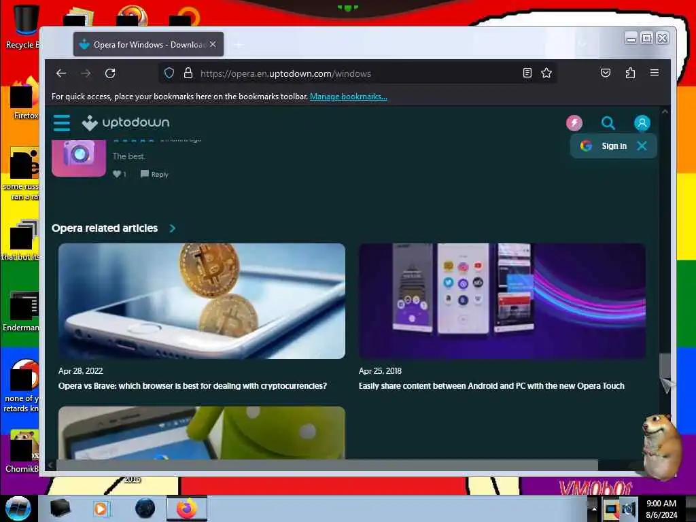Viewport: 696px width, 522px height.
Task: Open the tracking protection shield icon
Action: (169, 73)
